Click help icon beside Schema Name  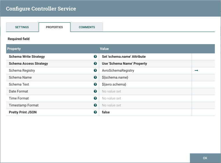tap(95, 77)
